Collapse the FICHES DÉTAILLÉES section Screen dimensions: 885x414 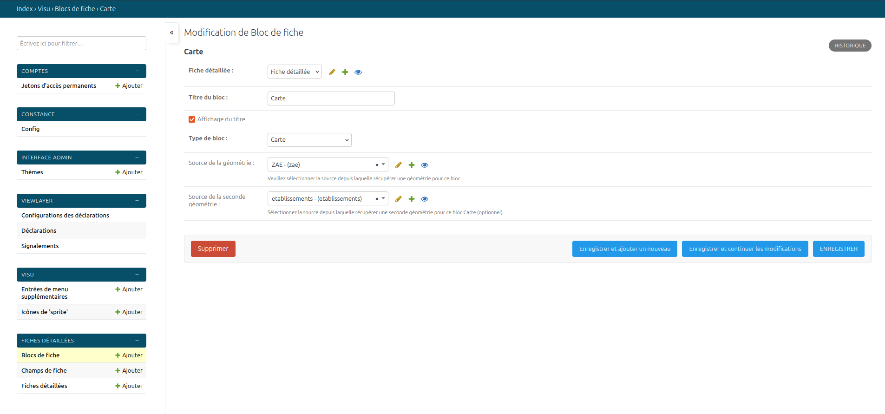[137, 341]
